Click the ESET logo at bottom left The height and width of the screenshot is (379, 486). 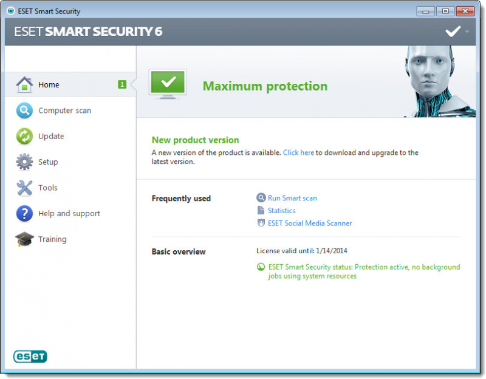coord(30,357)
